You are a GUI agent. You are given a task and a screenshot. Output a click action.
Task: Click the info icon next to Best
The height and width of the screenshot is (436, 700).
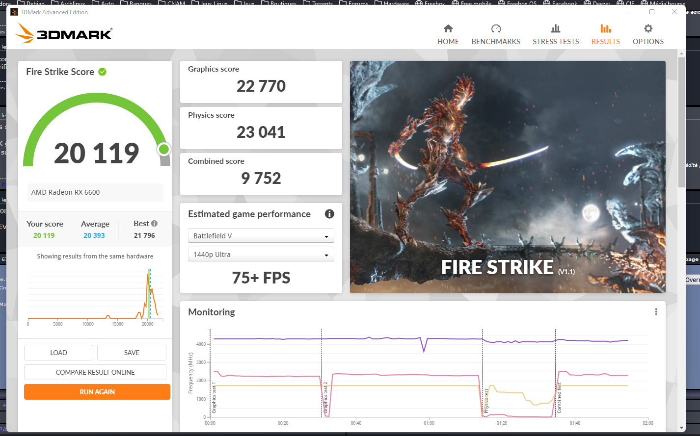[x=154, y=223]
